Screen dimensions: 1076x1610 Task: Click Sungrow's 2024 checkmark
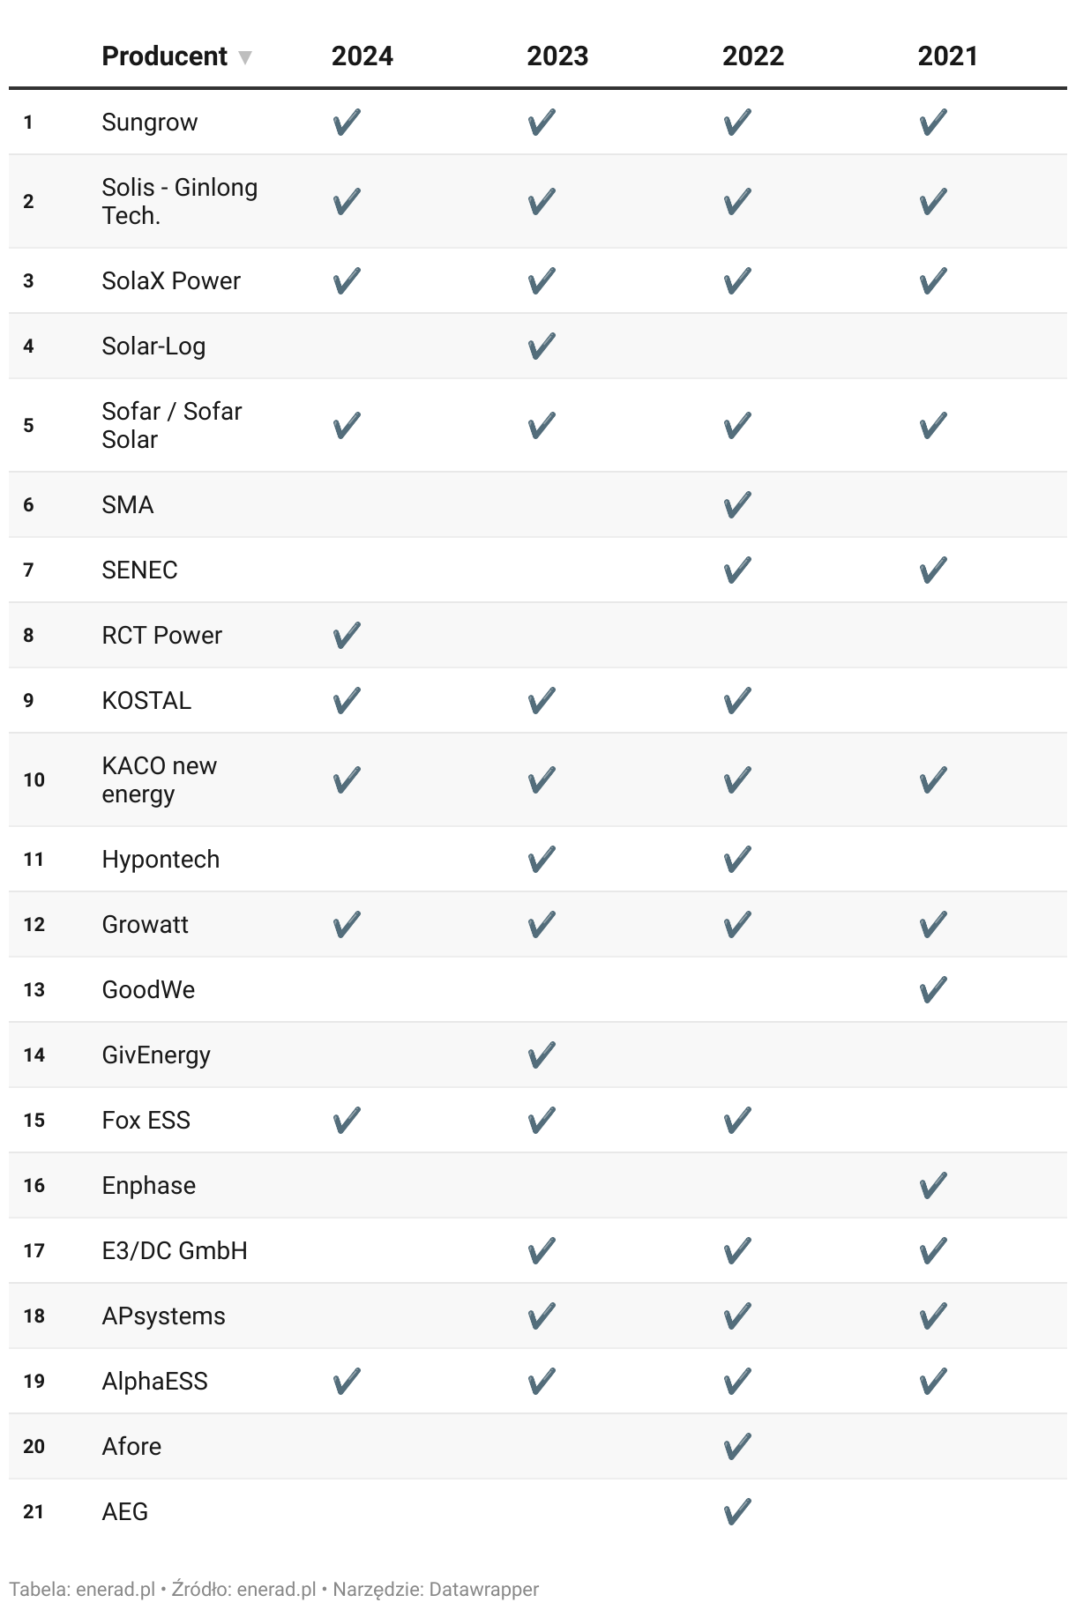(347, 122)
